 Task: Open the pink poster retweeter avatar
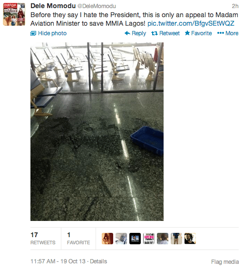[x=149, y=239]
